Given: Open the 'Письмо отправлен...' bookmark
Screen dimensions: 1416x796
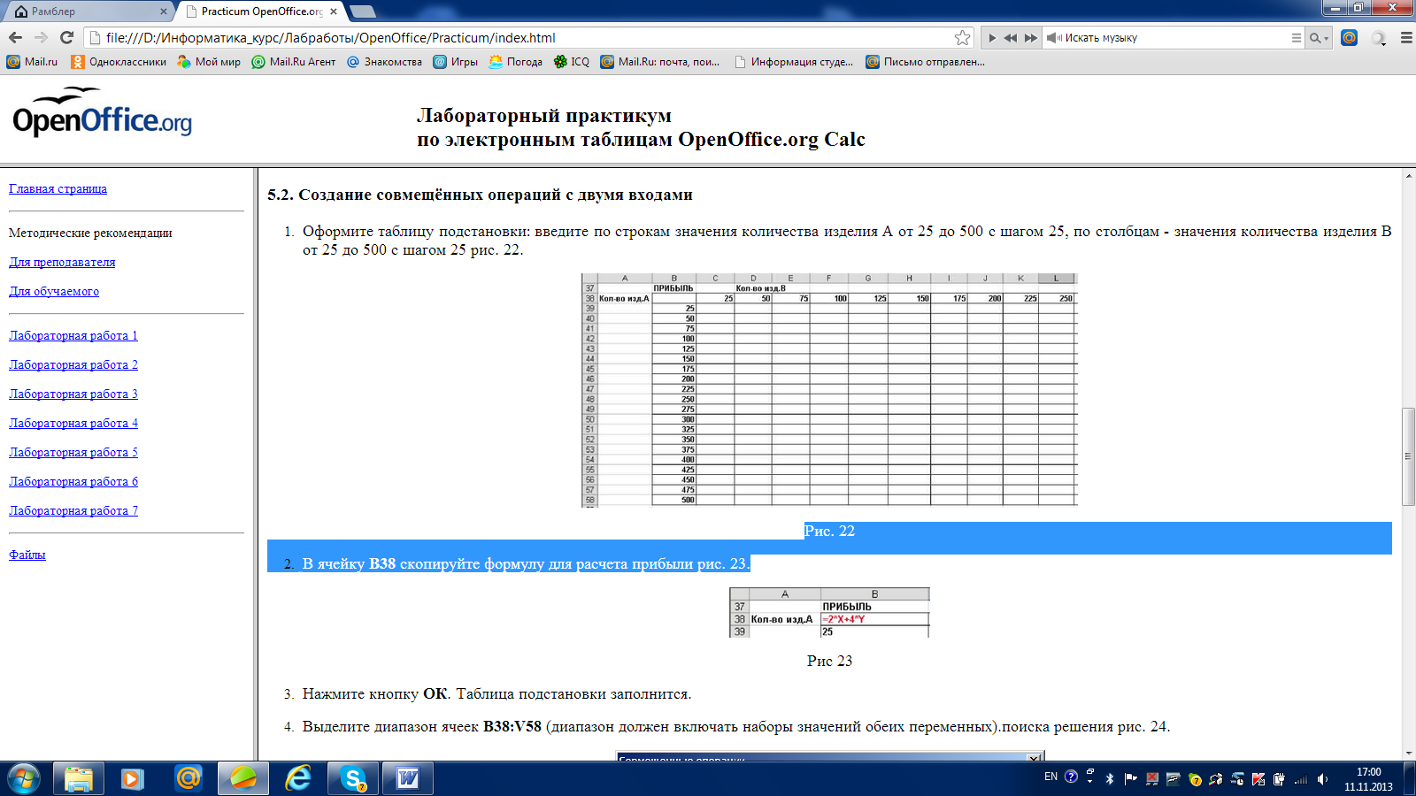Looking at the screenshot, I should (x=925, y=62).
